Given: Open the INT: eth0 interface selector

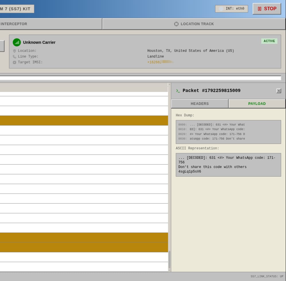Looking at the screenshot, I should [x=231, y=9].
